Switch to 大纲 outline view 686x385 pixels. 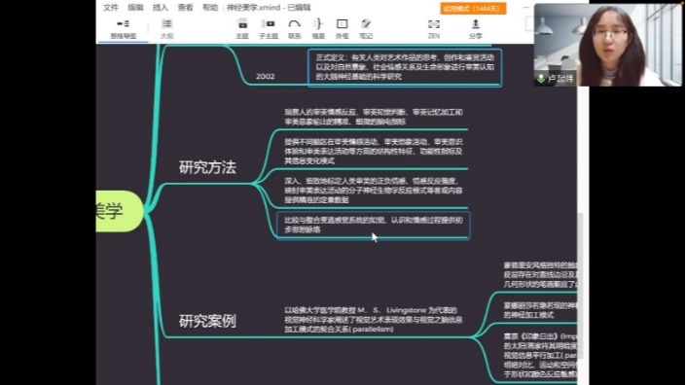166,29
